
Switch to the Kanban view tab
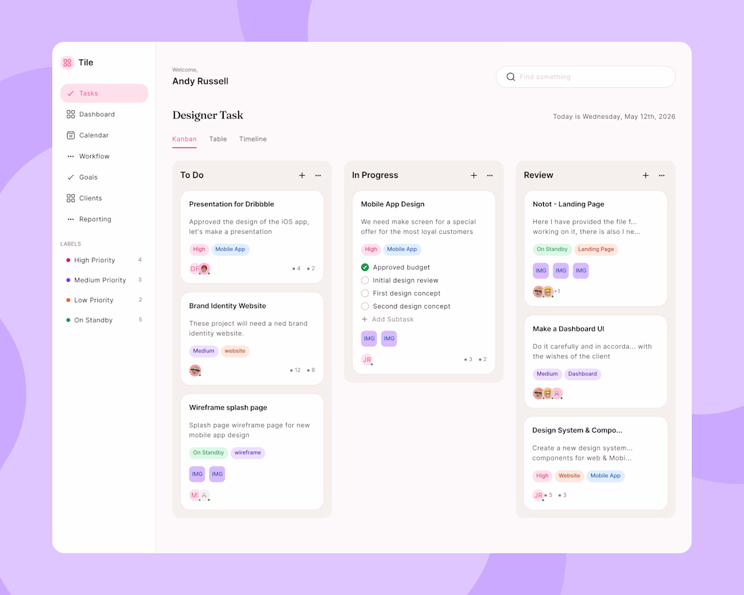(184, 139)
